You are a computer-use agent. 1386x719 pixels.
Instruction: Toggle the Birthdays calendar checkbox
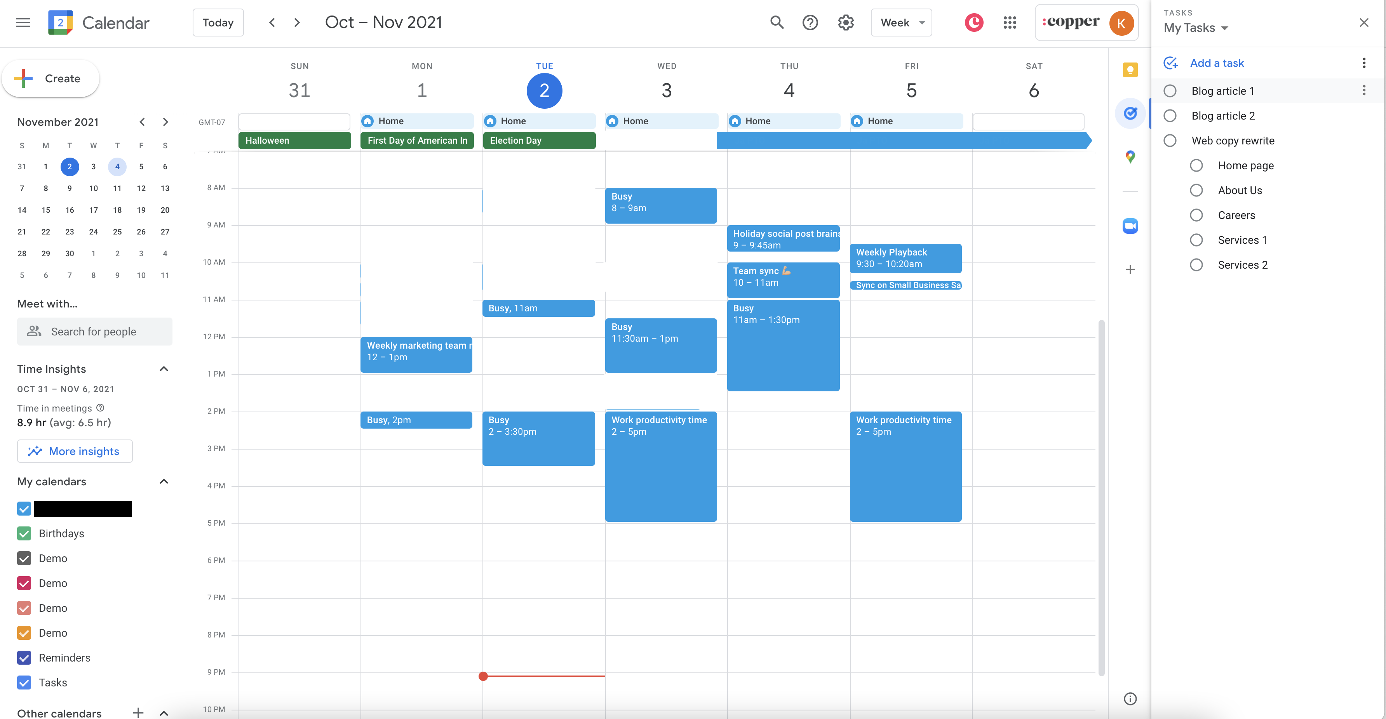[x=24, y=533]
